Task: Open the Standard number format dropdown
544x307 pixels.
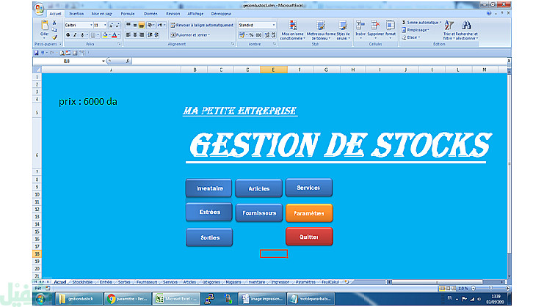Action: pyautogui.click(x=274, y=25)
